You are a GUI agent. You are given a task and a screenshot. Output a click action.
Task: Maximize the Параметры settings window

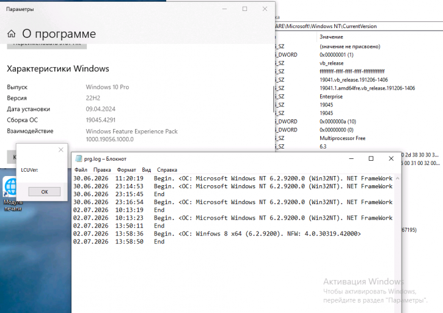[244, 9]
